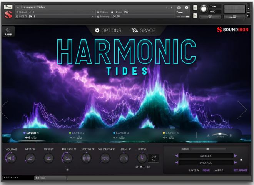
Task: Open the OPTIONS tab
Action: (108, 30)
